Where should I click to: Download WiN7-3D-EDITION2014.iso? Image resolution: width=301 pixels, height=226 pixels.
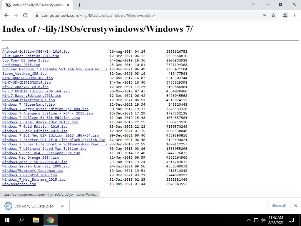tap(26, 82)
